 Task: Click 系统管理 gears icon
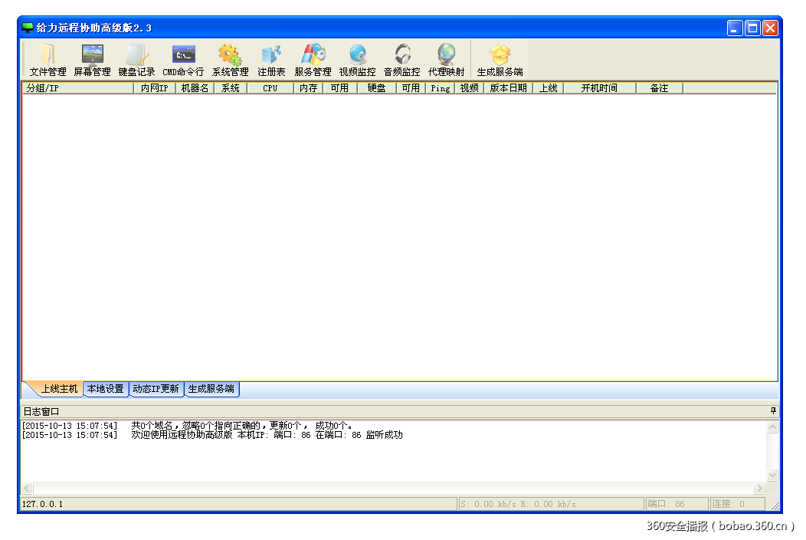point(230,60)
